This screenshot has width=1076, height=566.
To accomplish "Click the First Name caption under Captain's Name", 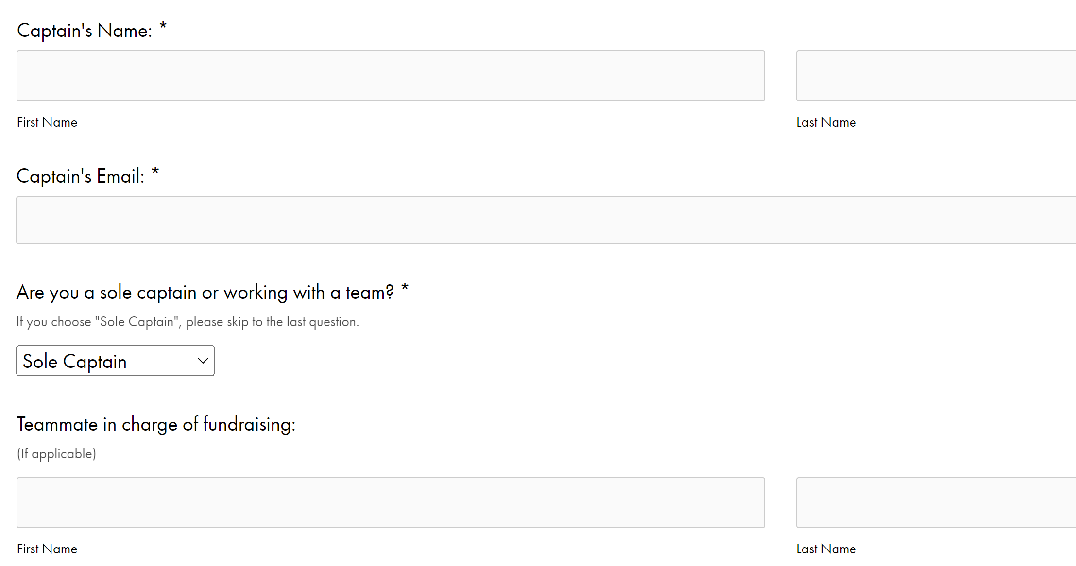I will pos(47,122).
